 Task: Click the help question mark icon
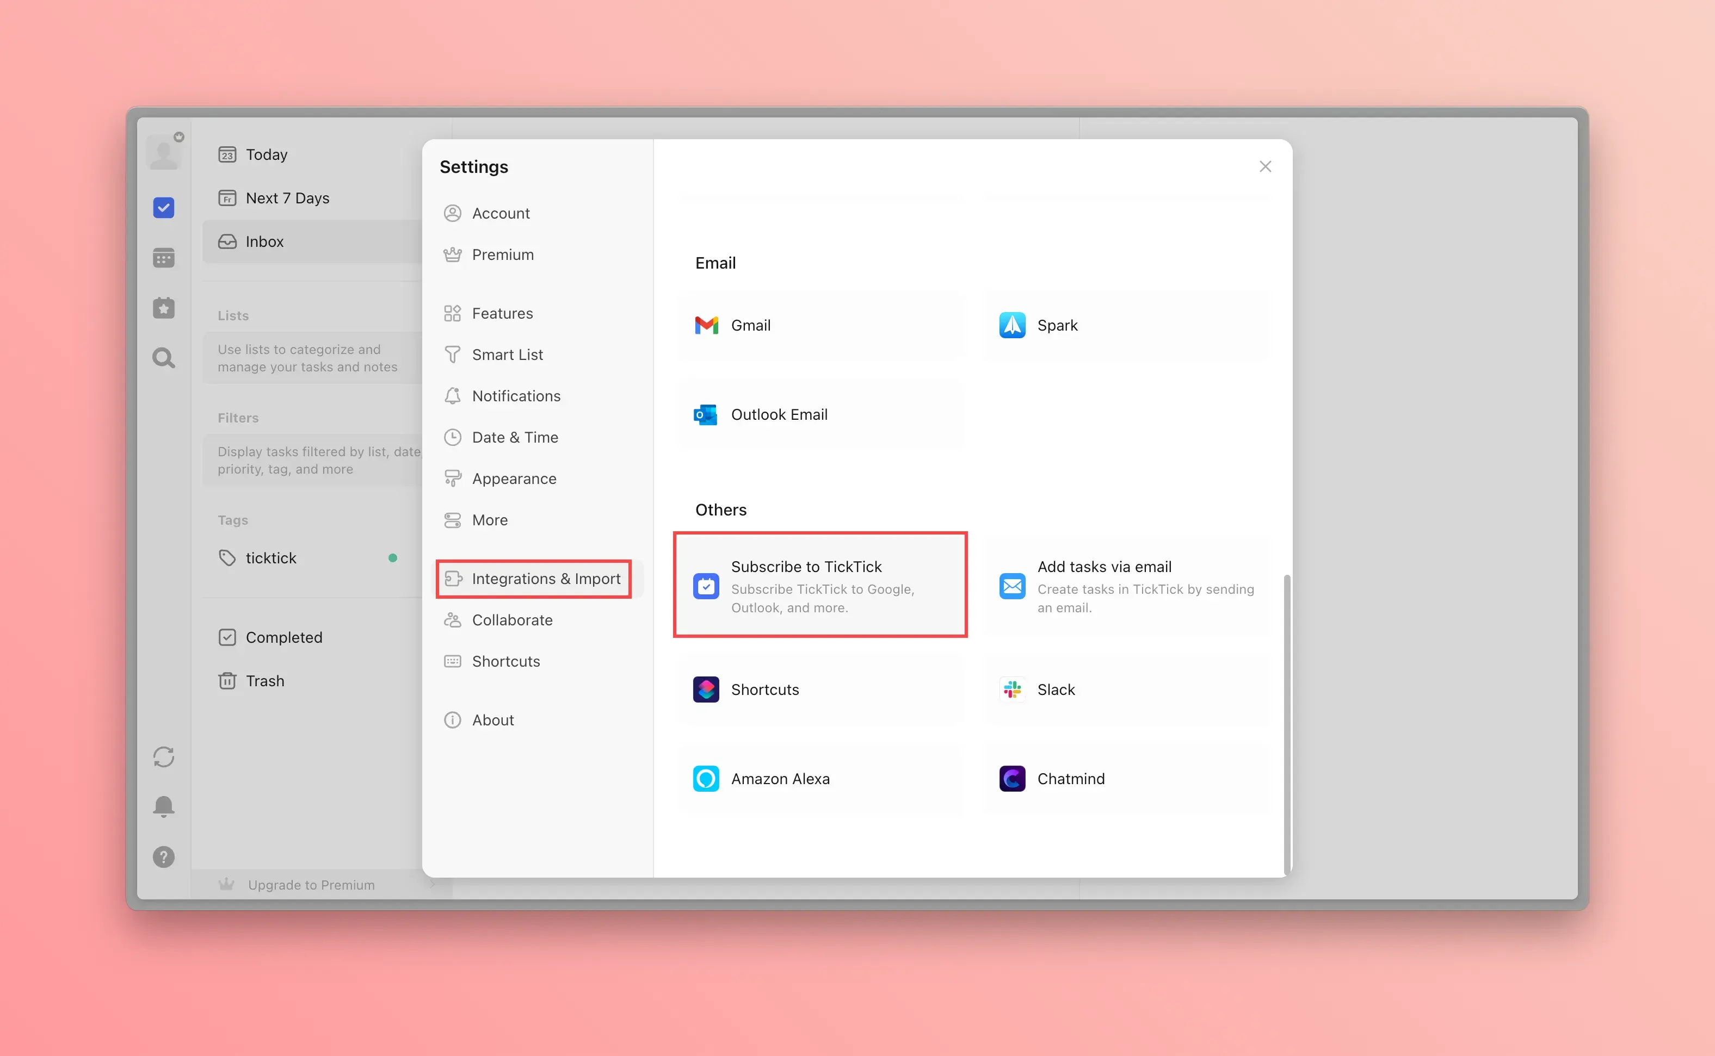click(164, 857)
